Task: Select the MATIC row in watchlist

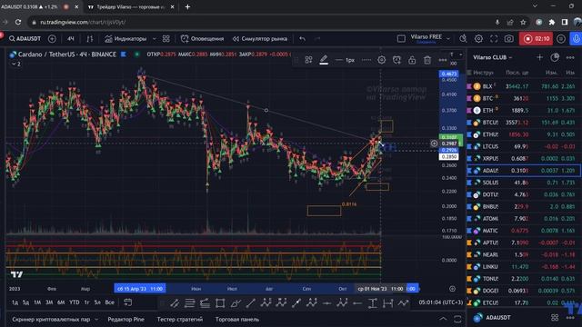Action: [x=524, y=231]
